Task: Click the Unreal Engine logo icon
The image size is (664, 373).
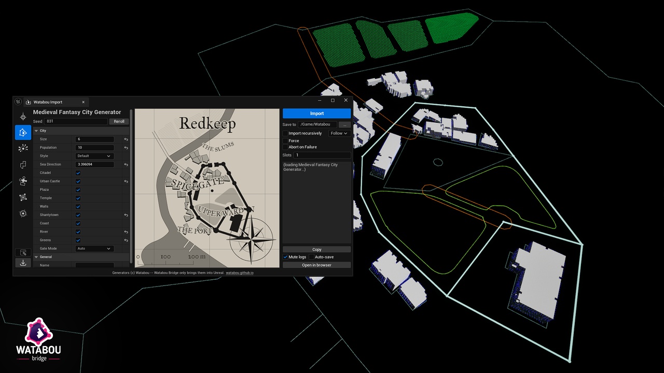Action: (19, 102)
